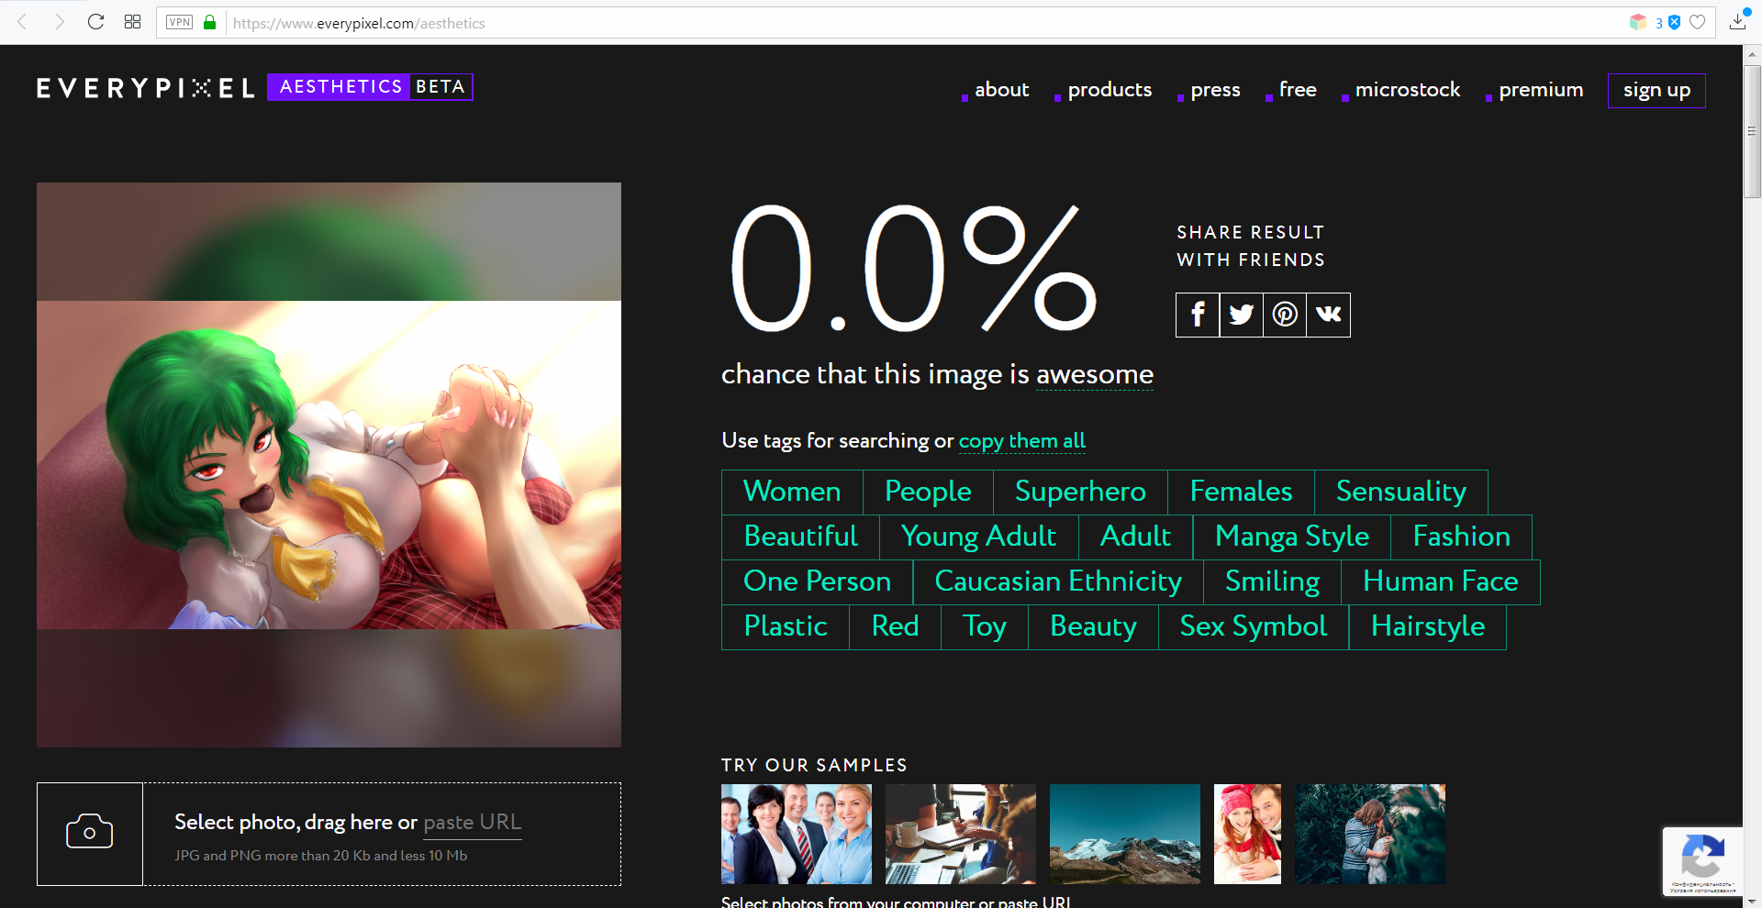
Task: Share result on VK
Action: (x=1328, y=315)
